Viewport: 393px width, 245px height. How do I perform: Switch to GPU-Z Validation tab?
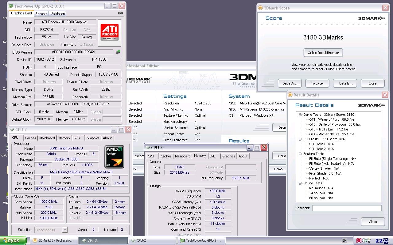(58, 13)
